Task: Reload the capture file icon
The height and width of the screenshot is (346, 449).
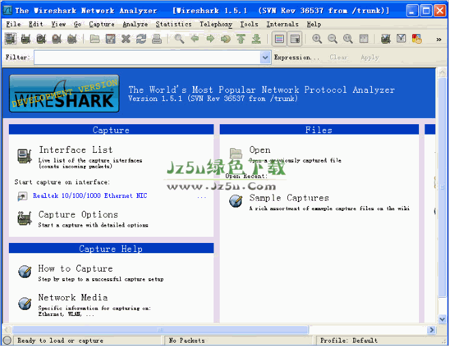Action: 141,39
